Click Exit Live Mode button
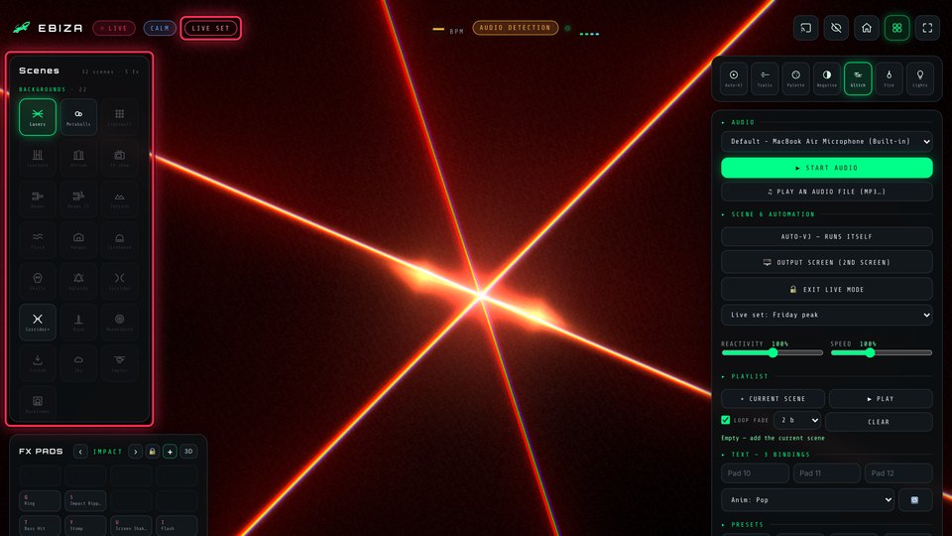Image resolution: width=952 pixels, height=536 pixels. (826, 289)
